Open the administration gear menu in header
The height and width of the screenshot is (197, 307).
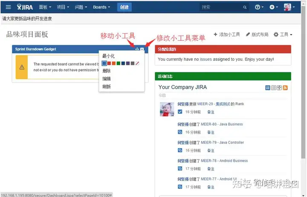point(273,7)
